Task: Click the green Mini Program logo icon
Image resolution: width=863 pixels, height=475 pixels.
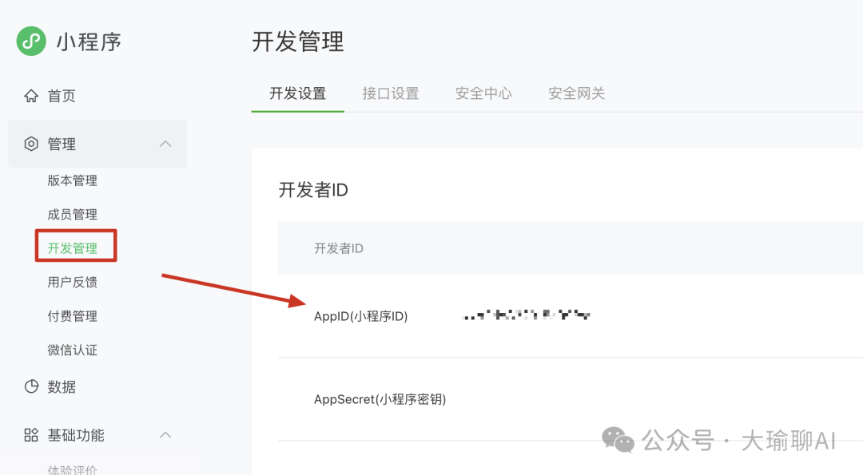Action: click(x=31, y=42)
